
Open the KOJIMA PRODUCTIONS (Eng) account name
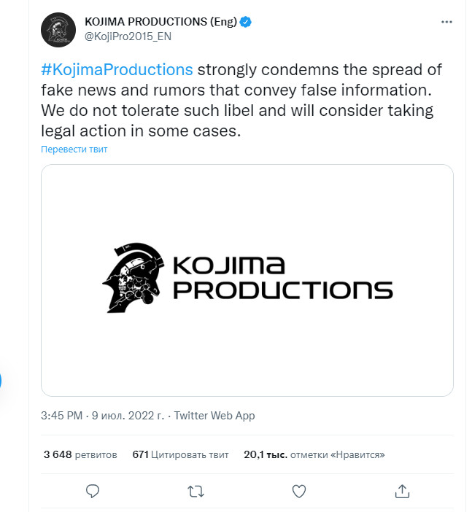(160, 22)
